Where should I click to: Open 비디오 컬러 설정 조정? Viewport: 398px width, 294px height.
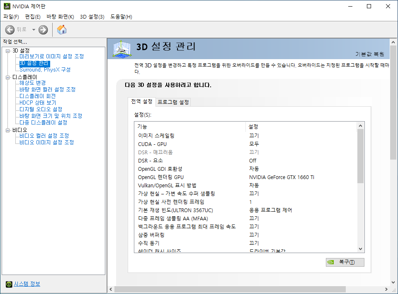(44, 136)
